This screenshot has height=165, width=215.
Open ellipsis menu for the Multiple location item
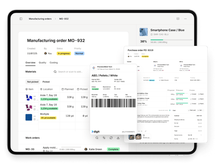pyautogui.click(x=34, y=116)
